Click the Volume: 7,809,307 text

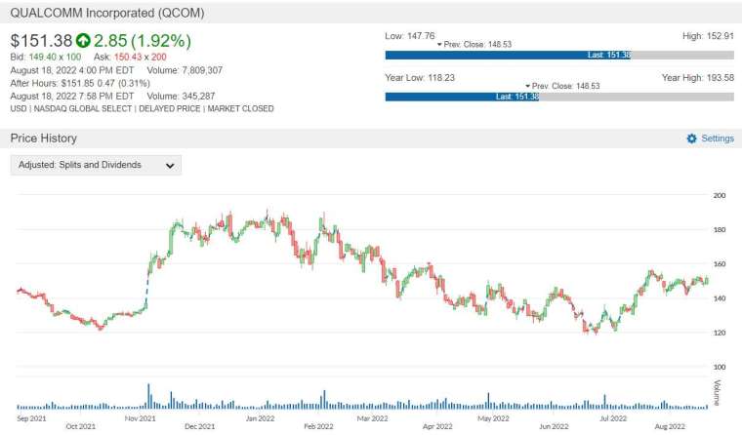point(185,70)
